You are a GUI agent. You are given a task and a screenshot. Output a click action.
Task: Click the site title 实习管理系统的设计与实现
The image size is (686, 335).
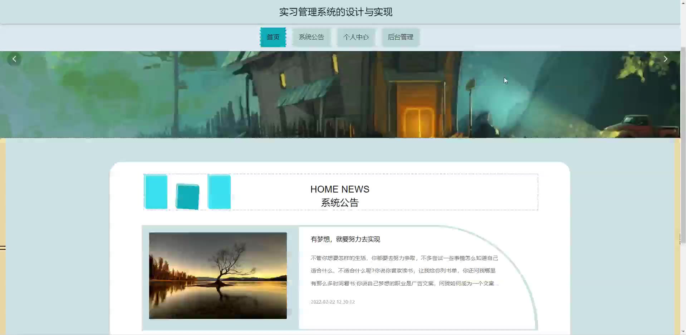336,12
